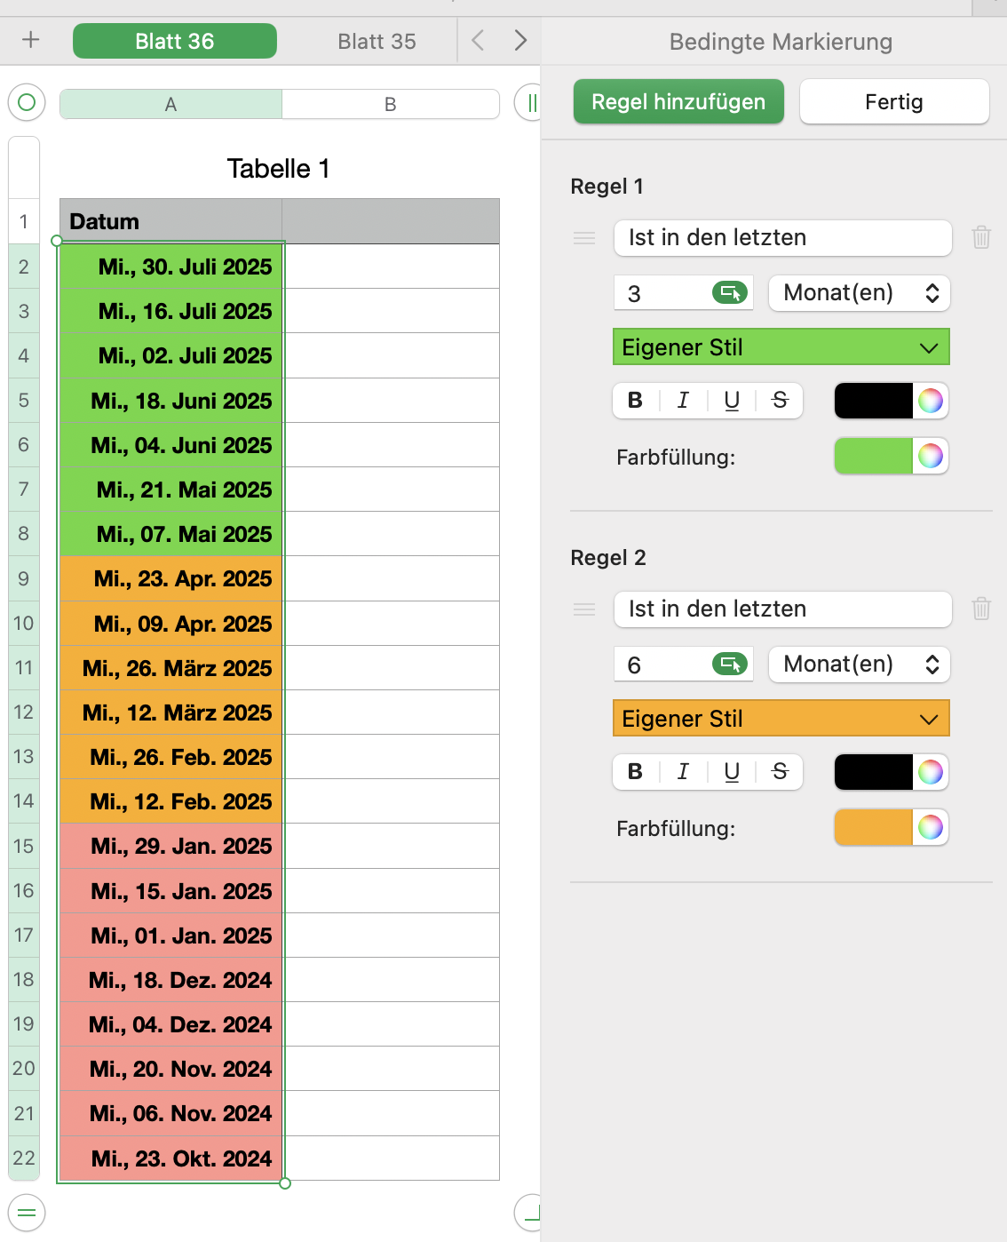Toggle italic in Regel 2 style
The height and width of the screenshot is (1242, 1007).
click(683, 772)
